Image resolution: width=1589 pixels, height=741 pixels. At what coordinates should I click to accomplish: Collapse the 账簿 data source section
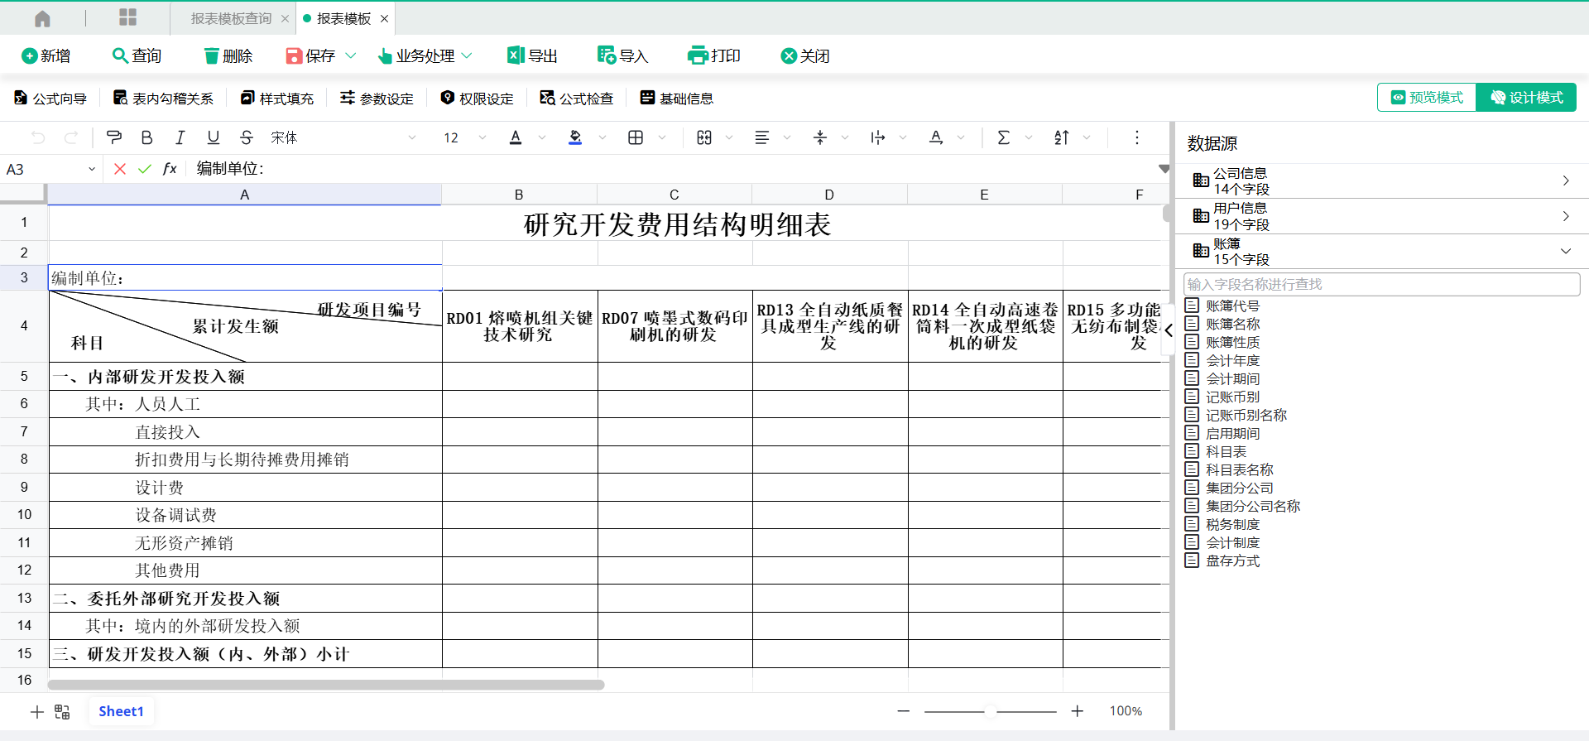pyautogui.click(x=1565, y=251)
